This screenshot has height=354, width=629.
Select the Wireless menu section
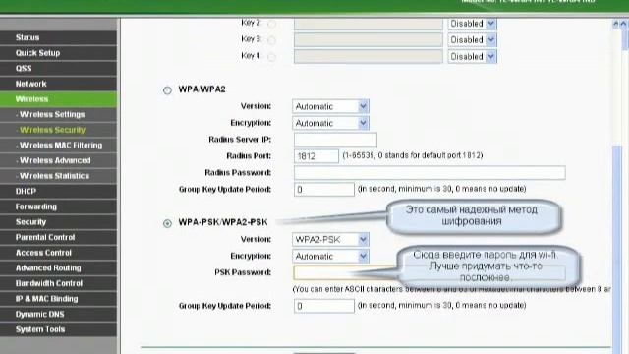click(59, 99)
